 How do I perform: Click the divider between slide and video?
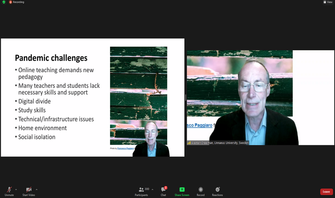(x=186, y=98)
